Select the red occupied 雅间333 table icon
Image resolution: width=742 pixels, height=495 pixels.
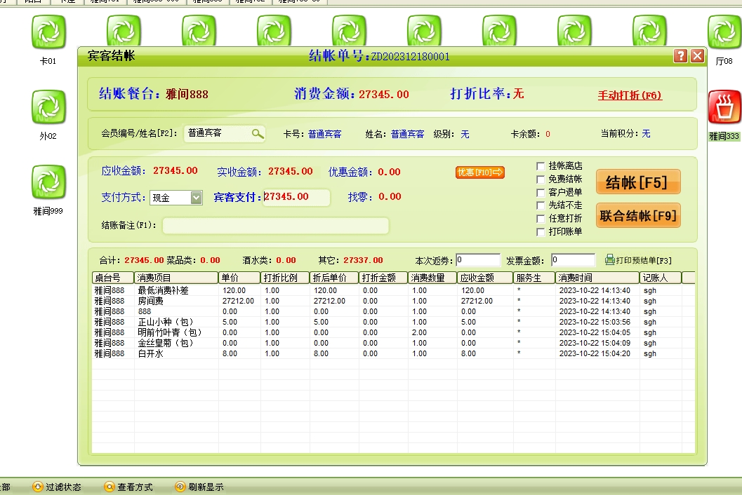pos(724,107)
